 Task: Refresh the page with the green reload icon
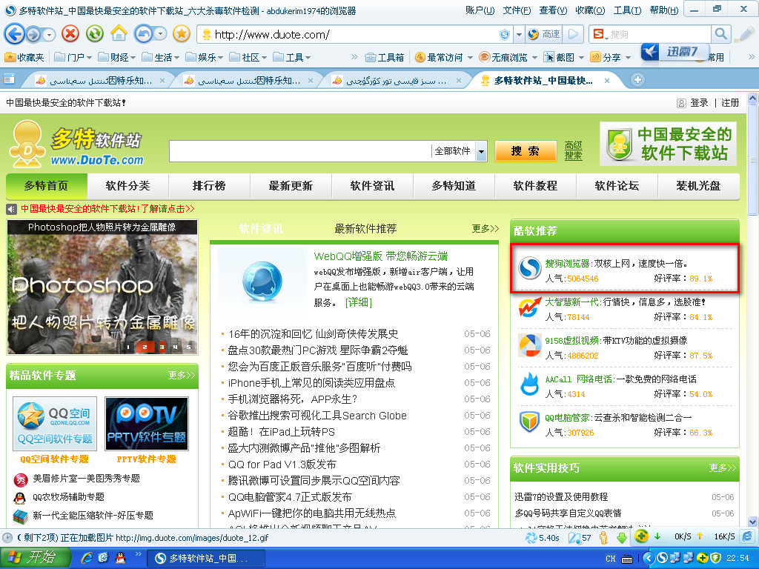pos(95,34)
